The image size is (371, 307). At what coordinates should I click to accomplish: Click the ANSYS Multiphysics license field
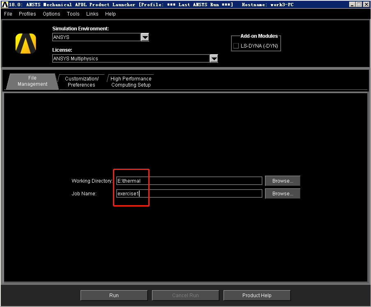pyautogui.click(x=131, y=58)
